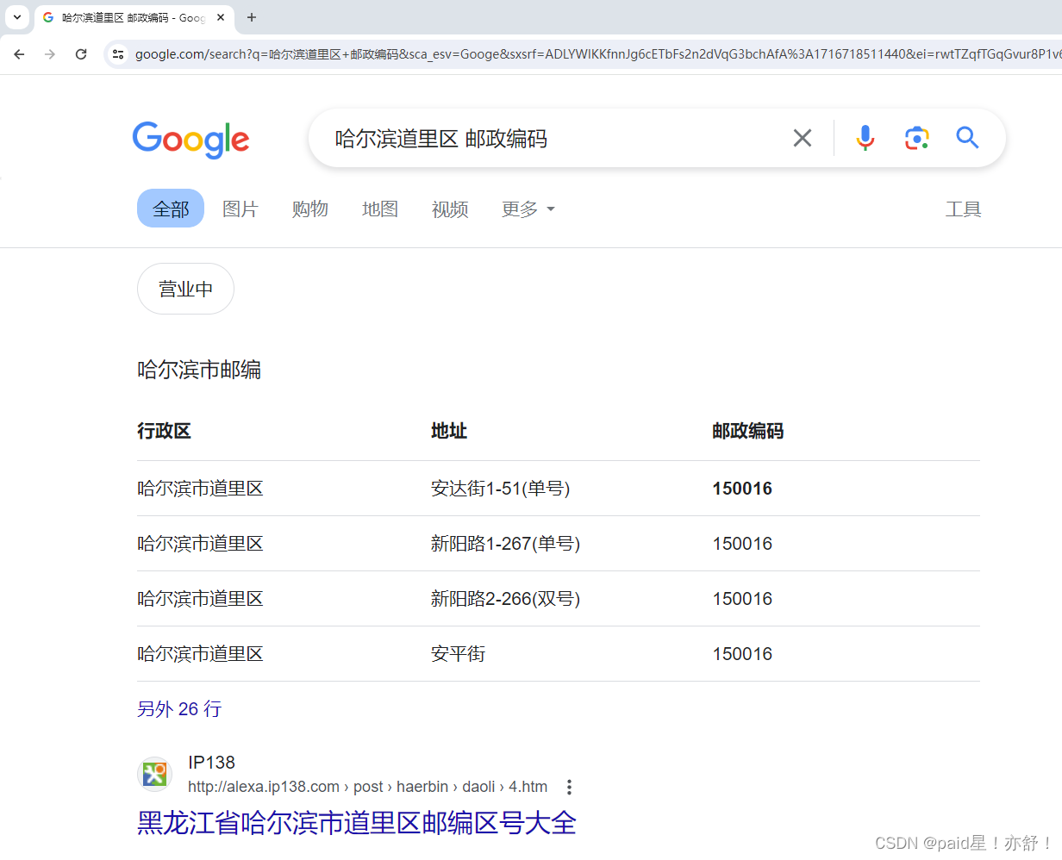
Task: Switch to 图片 tab
Action: tap(241, 209)
